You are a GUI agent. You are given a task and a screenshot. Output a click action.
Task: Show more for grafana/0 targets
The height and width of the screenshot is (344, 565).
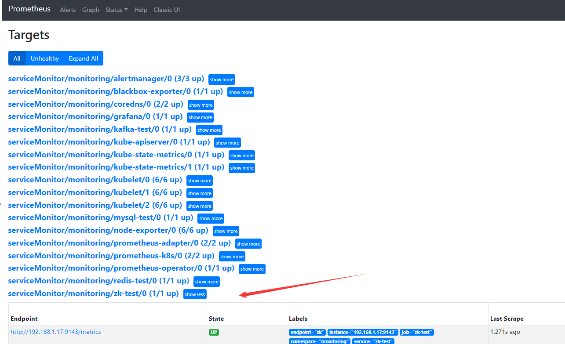(x=200, y=117)
